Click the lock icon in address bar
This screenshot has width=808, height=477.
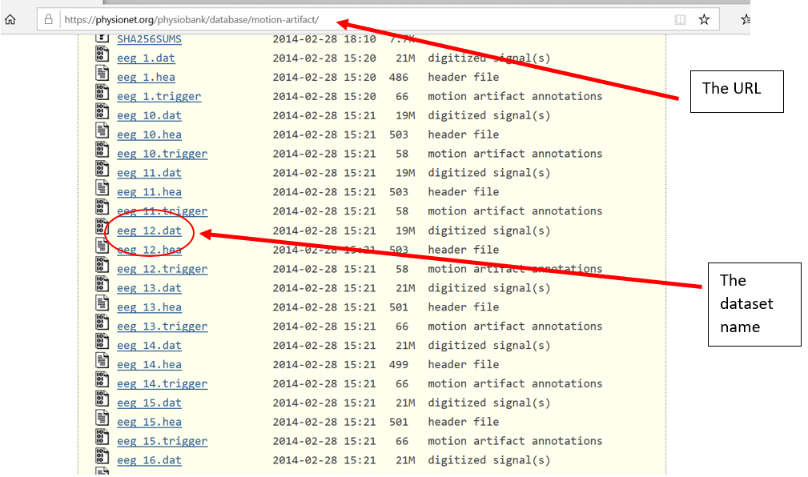(x=48, y=19)
